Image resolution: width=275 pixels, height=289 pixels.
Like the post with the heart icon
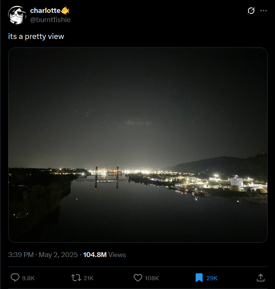click(x=137, y=278)
